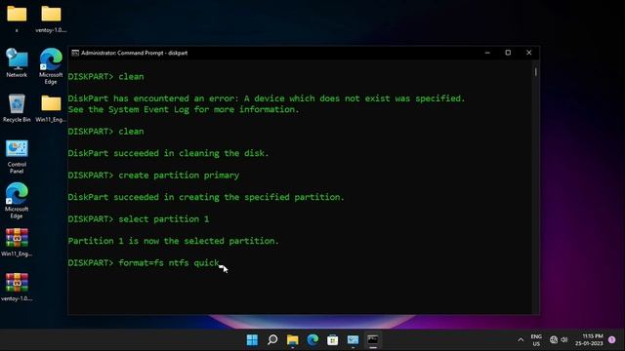Open the Win11_Eng folder on desktop

51,108
